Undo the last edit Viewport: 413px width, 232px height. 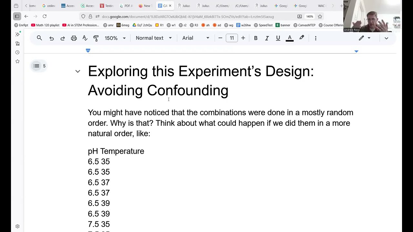52,38
